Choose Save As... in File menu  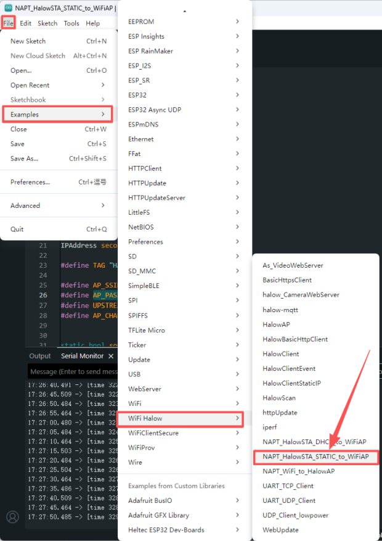coord(59,159)
